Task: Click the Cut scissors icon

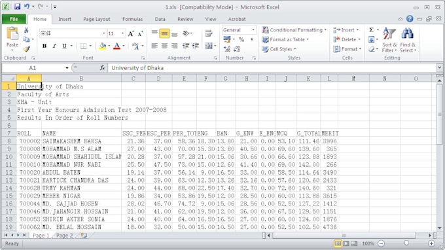Action: click(26, 30)
